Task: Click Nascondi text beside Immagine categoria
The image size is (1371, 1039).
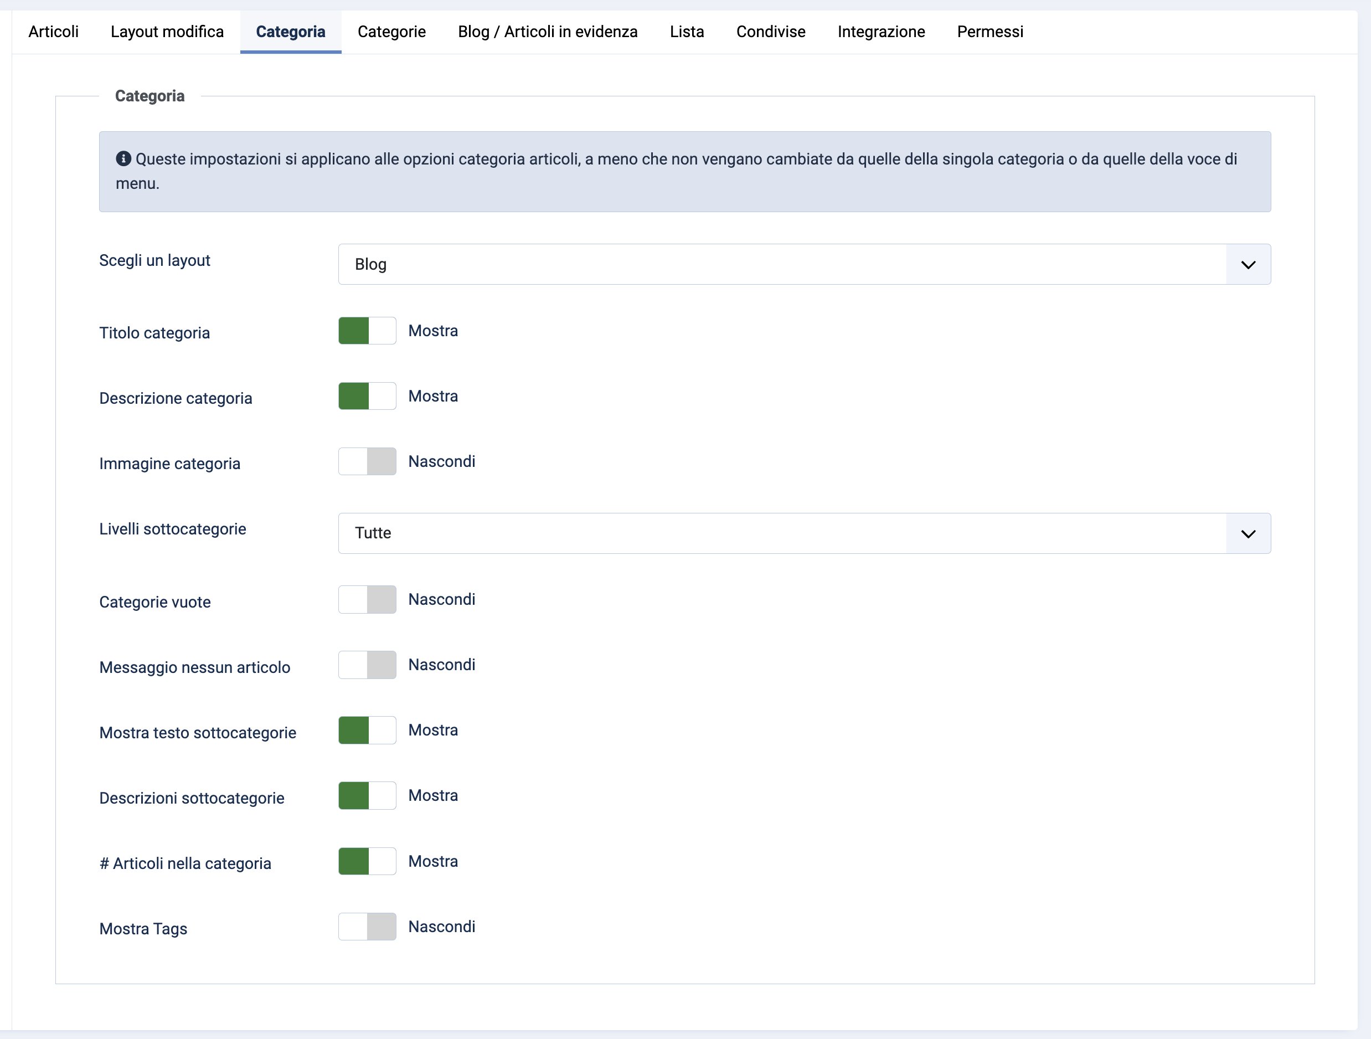Action: 442,462
